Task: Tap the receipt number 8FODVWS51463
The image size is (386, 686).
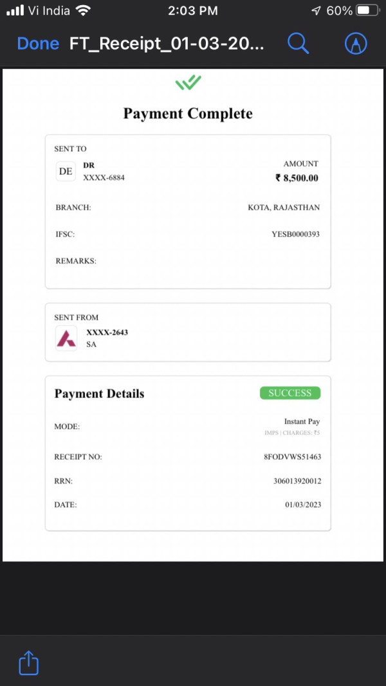Action: pos(292,456)
